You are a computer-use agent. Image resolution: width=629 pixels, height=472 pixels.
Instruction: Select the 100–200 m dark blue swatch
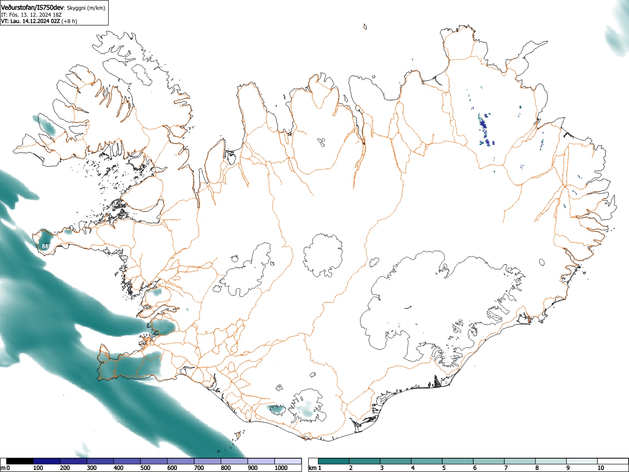pos(47,461)
